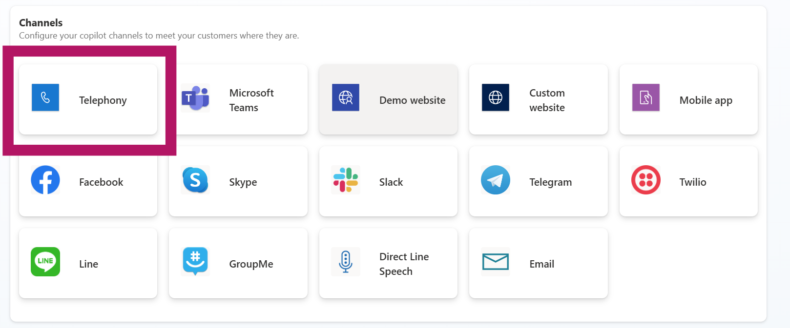The width and height of the screenshot is (790, 328).
Task: Click the 'Configure your copilot channels' description
Action: click(x=159, y=36)
